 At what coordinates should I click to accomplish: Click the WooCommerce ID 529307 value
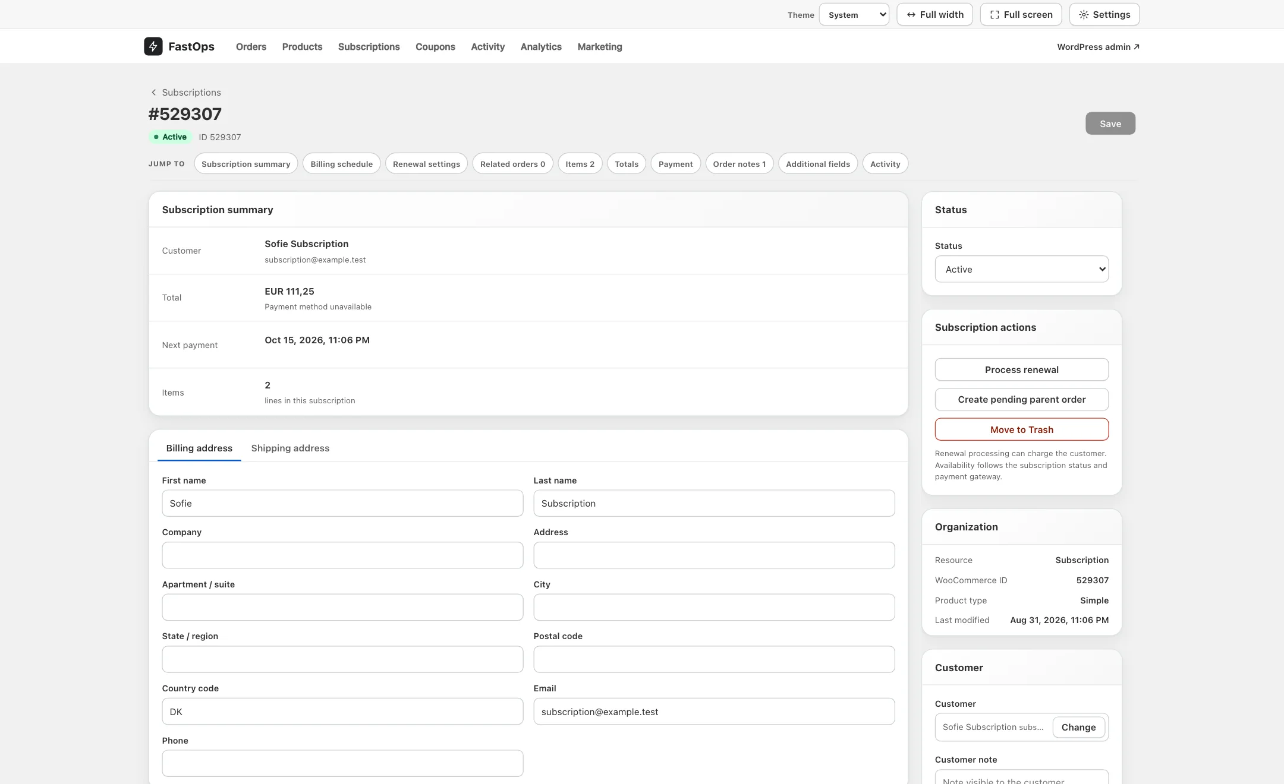pyautogui.click(x=1092, y=580)
